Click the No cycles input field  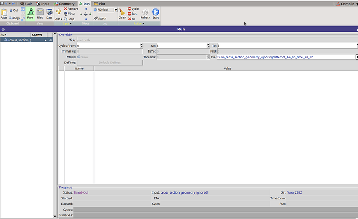(x=182, y=46)
